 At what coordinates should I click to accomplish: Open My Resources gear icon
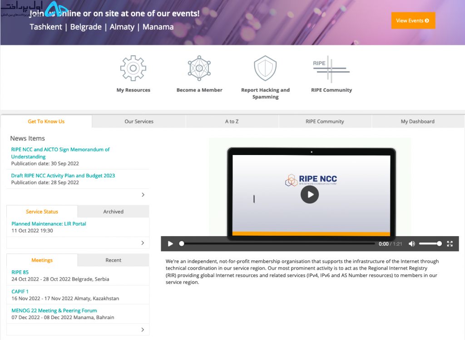click(133, 68)
